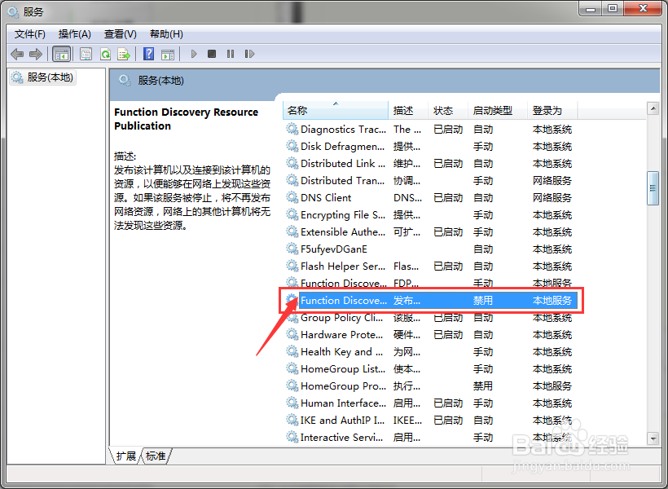Screen dimensions: 668x489
Task: Click the Restart Service icon
Action: pos(249,54)
